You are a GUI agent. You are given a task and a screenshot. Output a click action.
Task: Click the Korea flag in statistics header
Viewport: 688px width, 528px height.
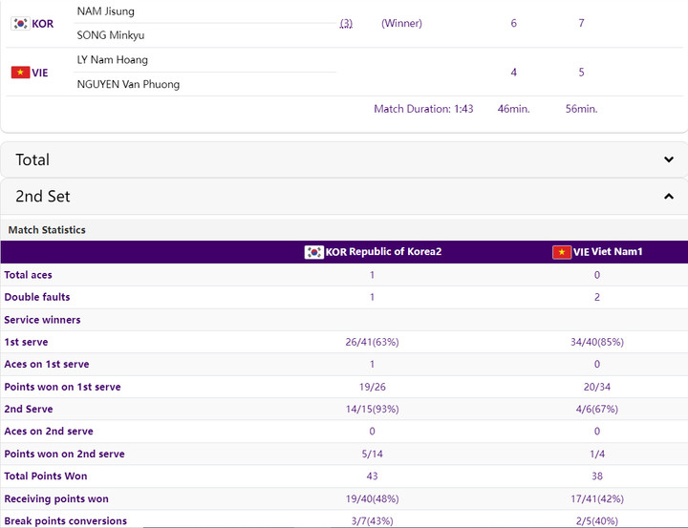coord(313,252)
